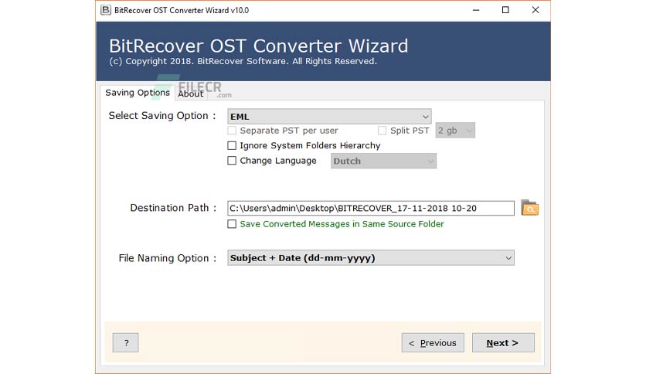Tick the Split PST checkbox

382,131
